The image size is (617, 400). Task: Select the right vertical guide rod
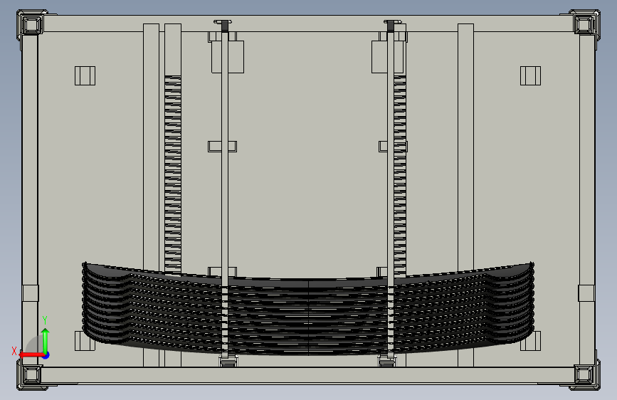click(x=391, y=189)
